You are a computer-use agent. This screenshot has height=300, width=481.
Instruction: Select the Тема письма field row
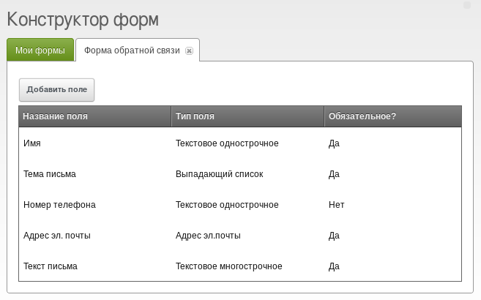(240, 173)
